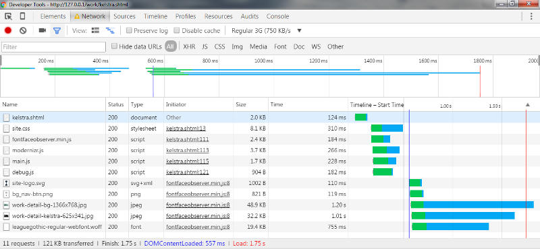The height and width of the screenshot is (249, 540).
Task: Open the Timeline – Start Time column header
Action: pyautogui.click(x=377, y=104)
